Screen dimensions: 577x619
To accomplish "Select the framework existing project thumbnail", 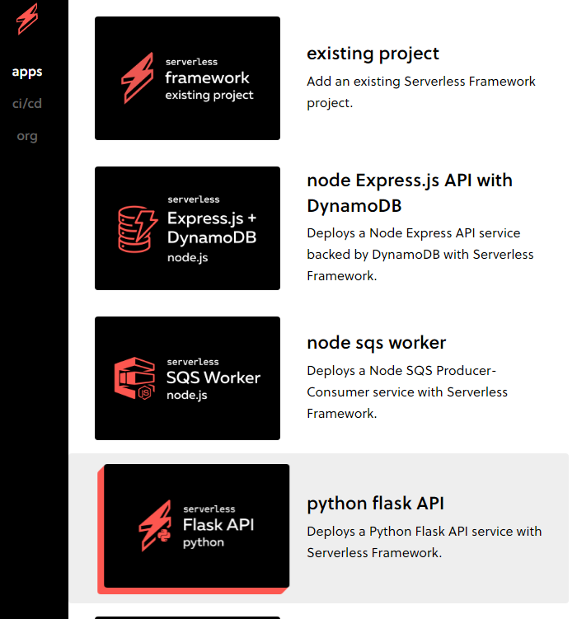I will click(x=187, y=78).
